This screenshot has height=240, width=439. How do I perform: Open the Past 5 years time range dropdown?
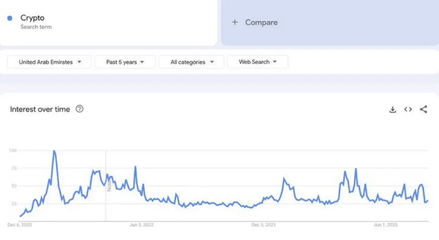125,62
